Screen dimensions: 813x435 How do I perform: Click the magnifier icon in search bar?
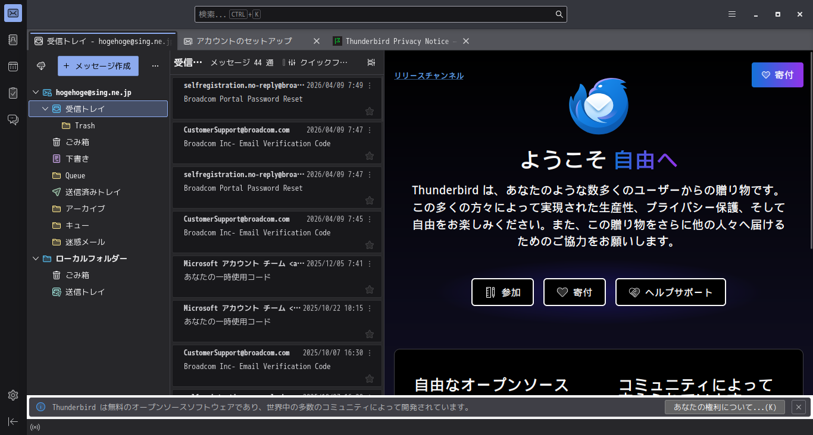[559, 14]
